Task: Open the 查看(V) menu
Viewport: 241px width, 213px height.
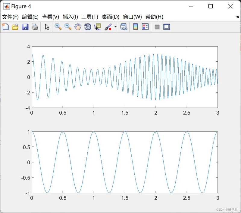Action: (51, 17)
